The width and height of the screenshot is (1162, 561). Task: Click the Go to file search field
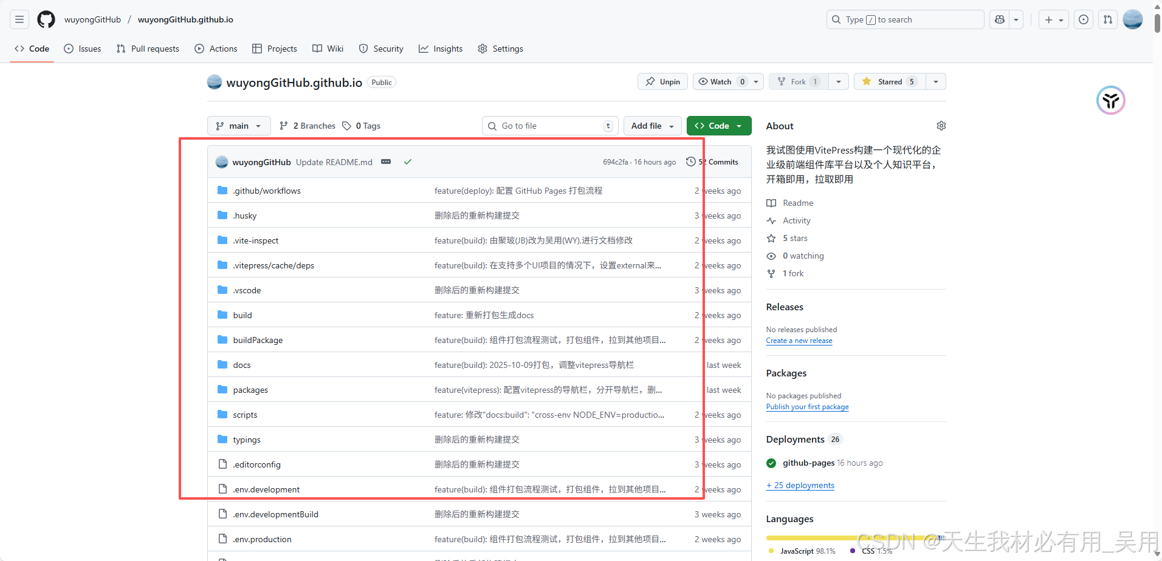click(x=549, y=126)
